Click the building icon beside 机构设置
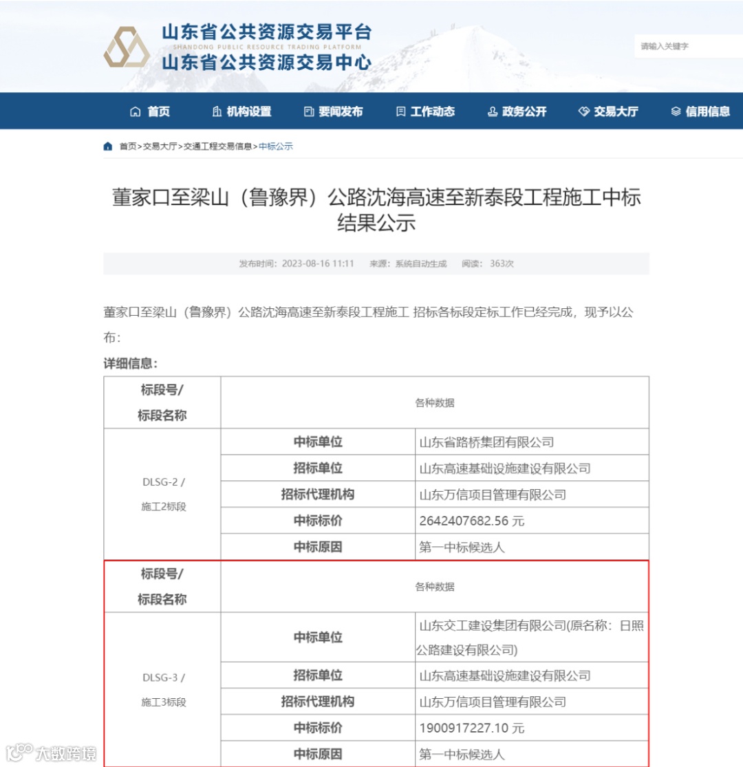This screenshot has width=743, height=767. [x=217, y=111]
